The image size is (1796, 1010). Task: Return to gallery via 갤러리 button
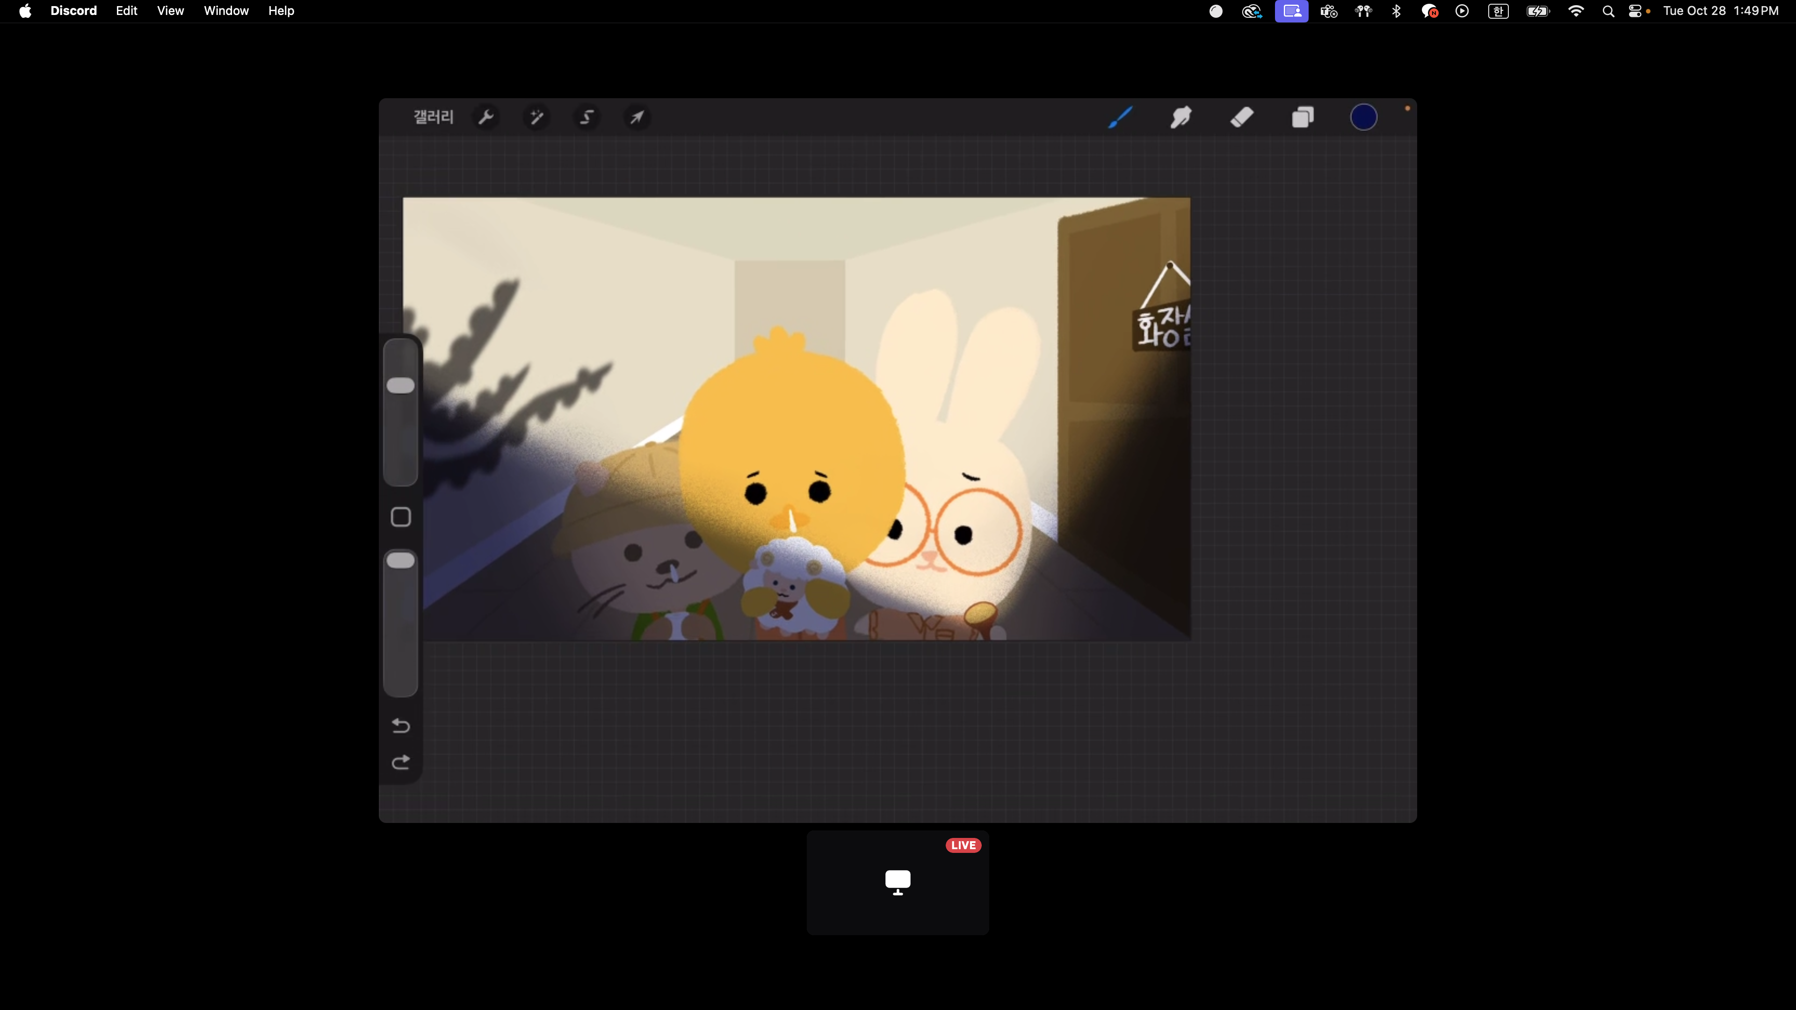coord(434,117)
